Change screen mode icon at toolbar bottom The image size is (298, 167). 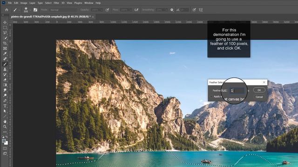click(5, 154)
